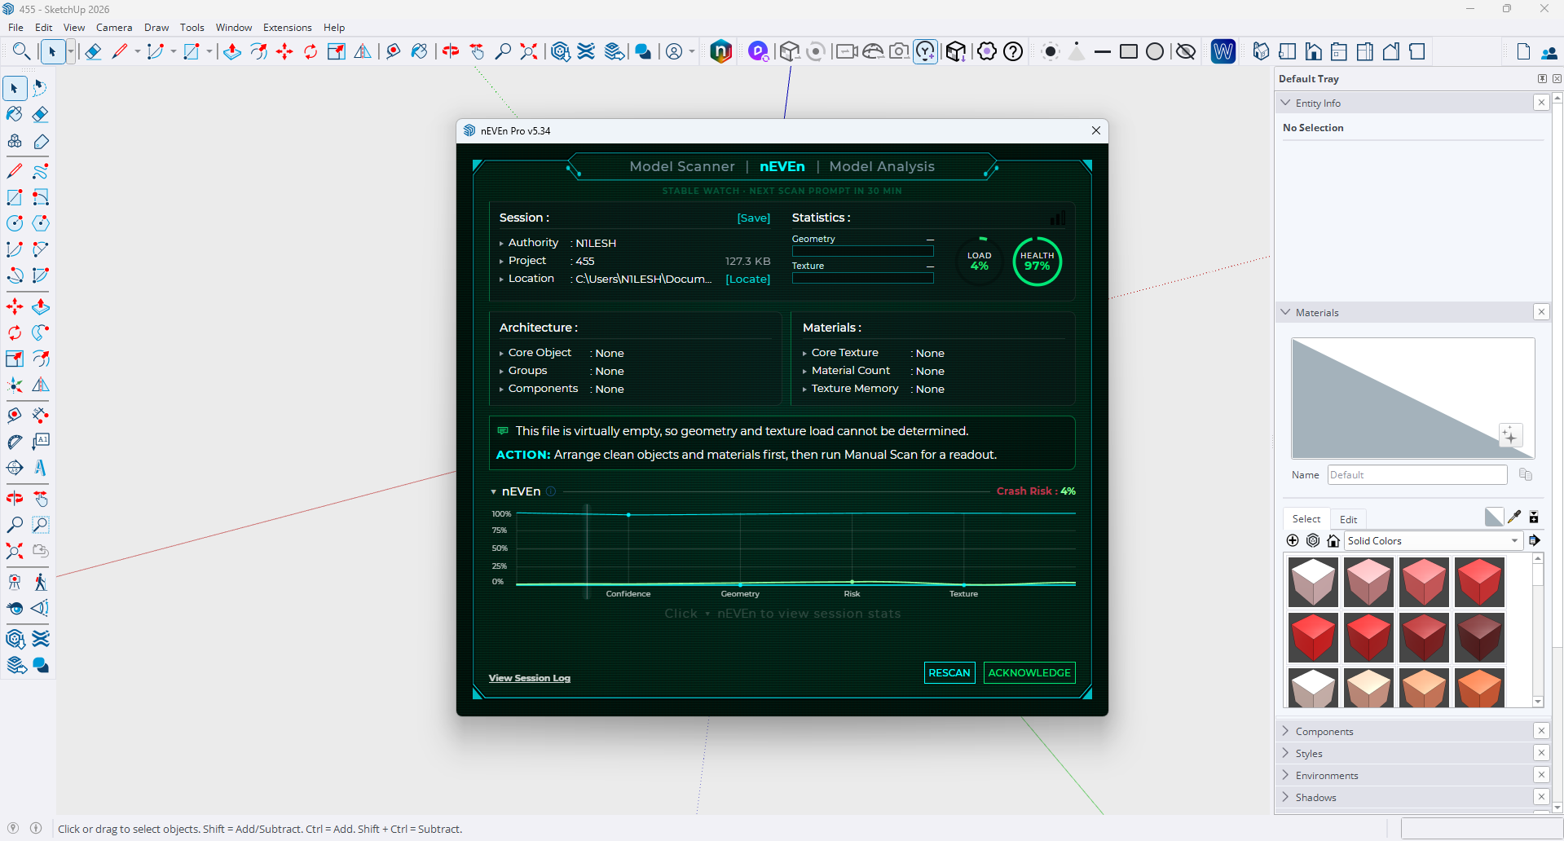Select the Push/Pull tool in top toolbar
Viewport: 1564px width, 841px height.
pos(232,52)
